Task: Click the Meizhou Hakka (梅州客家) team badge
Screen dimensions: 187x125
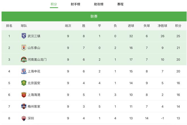Action: coord(24,106)
